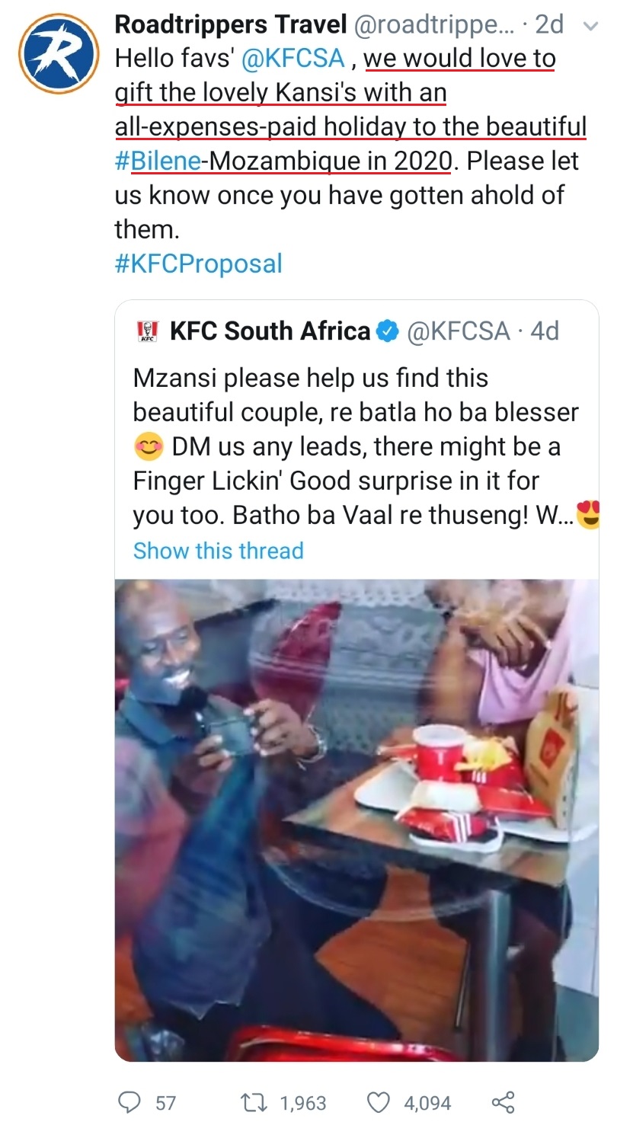
Task: Open Roadtrippers Travel profile avatar
Action: pos(59,53)
